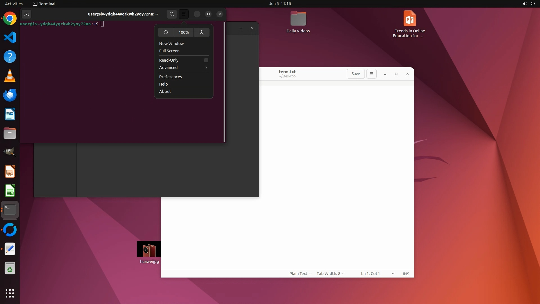Choose the New Window menu entry
The image size is (540, 304).
171,44
